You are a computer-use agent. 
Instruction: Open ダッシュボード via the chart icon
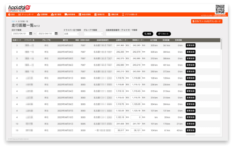[x=19, y=14]
